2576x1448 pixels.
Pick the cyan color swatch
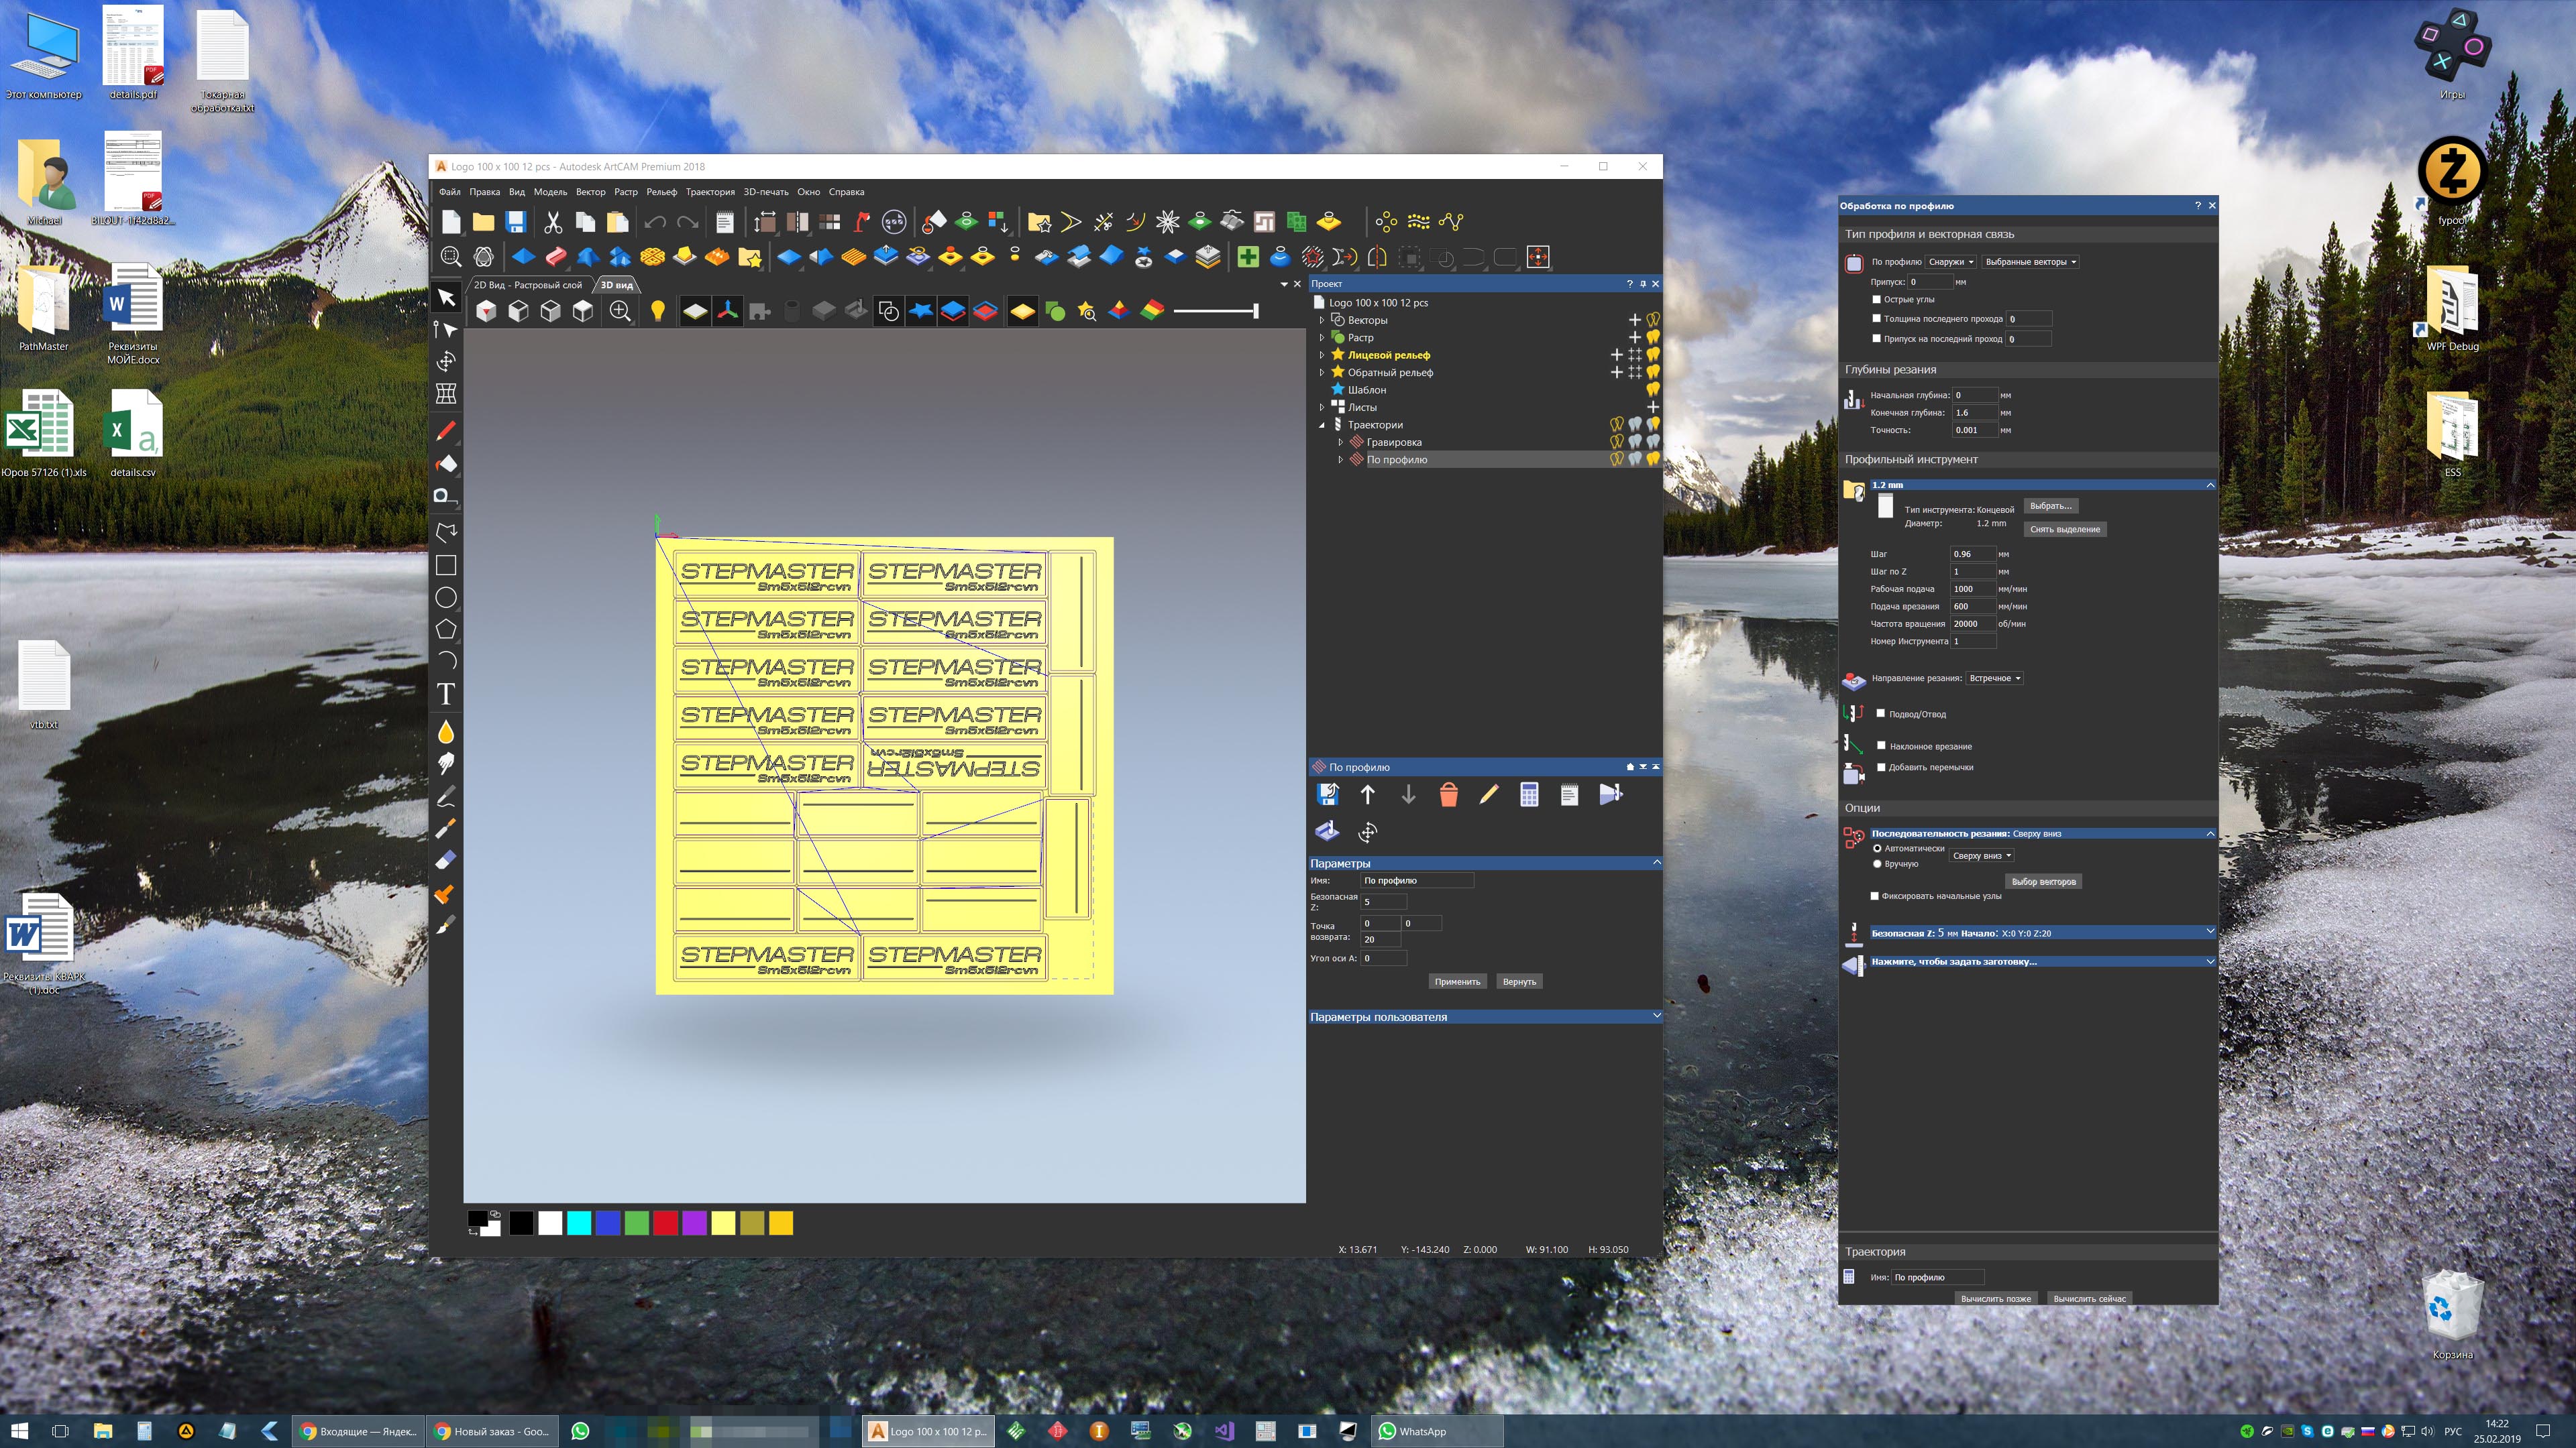pos(579,1223)
